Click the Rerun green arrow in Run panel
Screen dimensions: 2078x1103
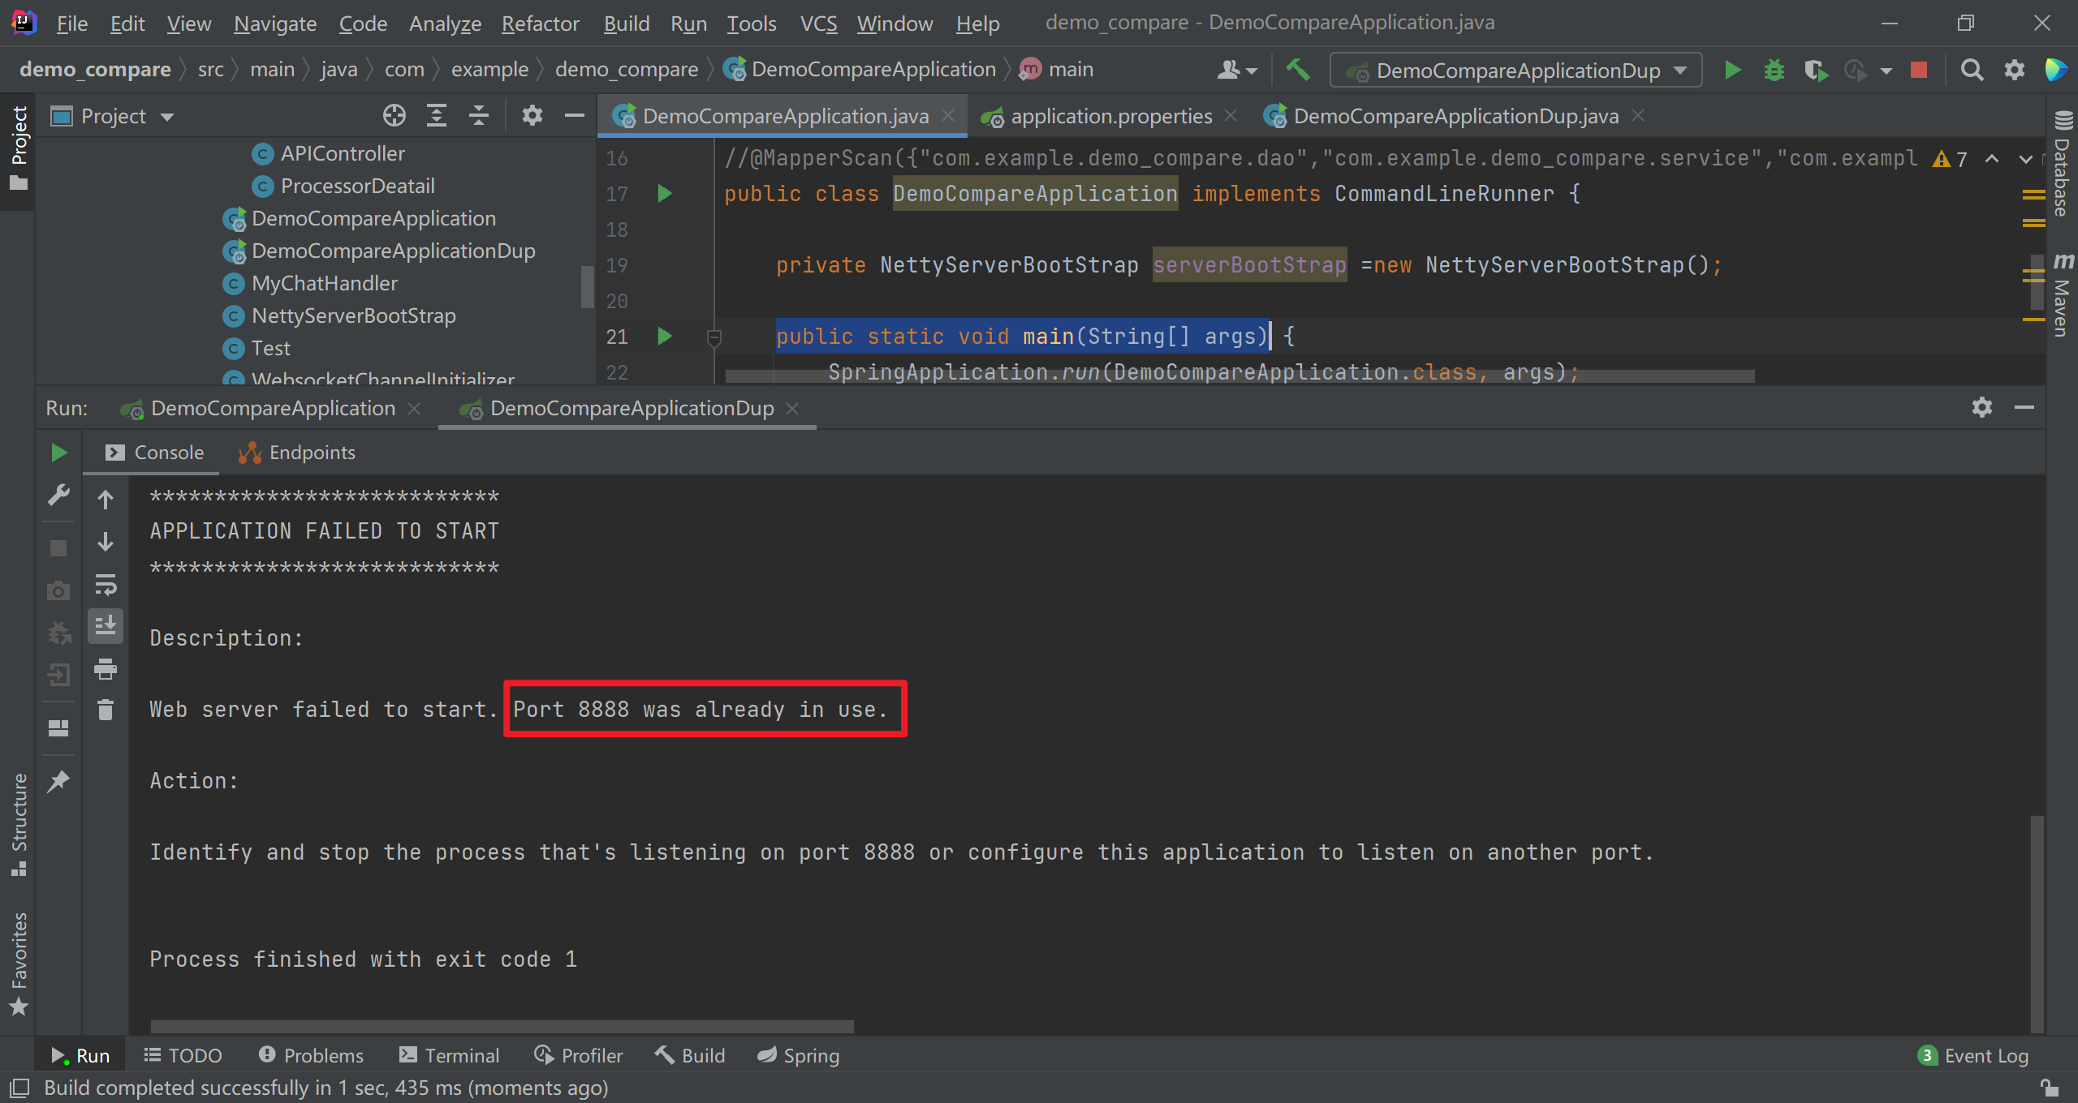(x=58, y=453)
